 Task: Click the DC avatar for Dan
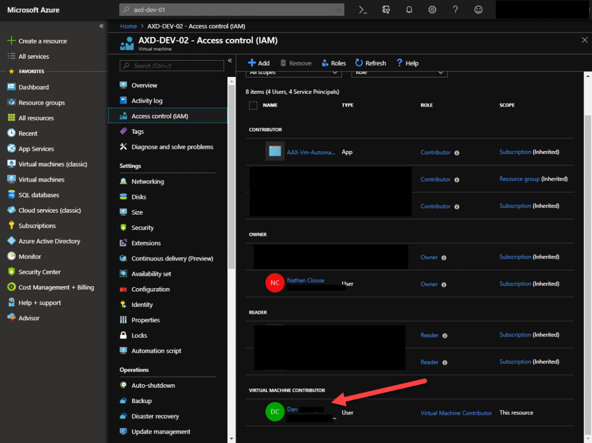pyautogui.click(x=275, y=412)
